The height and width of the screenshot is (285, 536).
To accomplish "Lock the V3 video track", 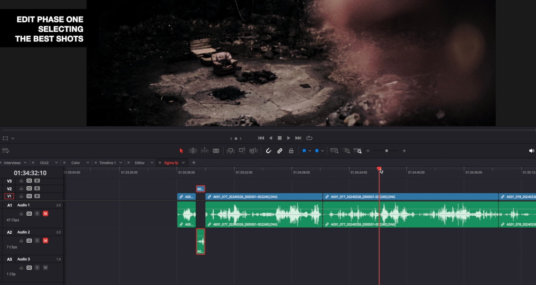I will pyautogui.click(x=21, y=181).
